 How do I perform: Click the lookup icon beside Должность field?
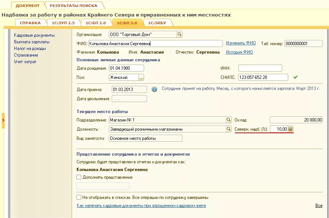(229, 129)
